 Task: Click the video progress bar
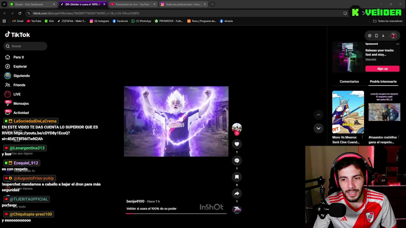tap(176, 213)
